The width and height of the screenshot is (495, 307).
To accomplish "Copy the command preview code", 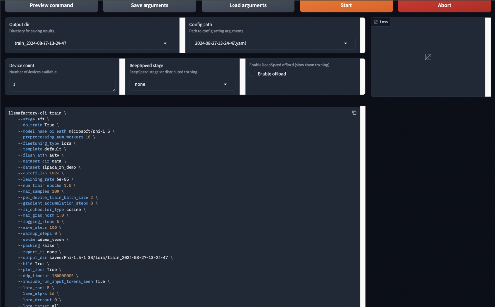I will 354,113.
